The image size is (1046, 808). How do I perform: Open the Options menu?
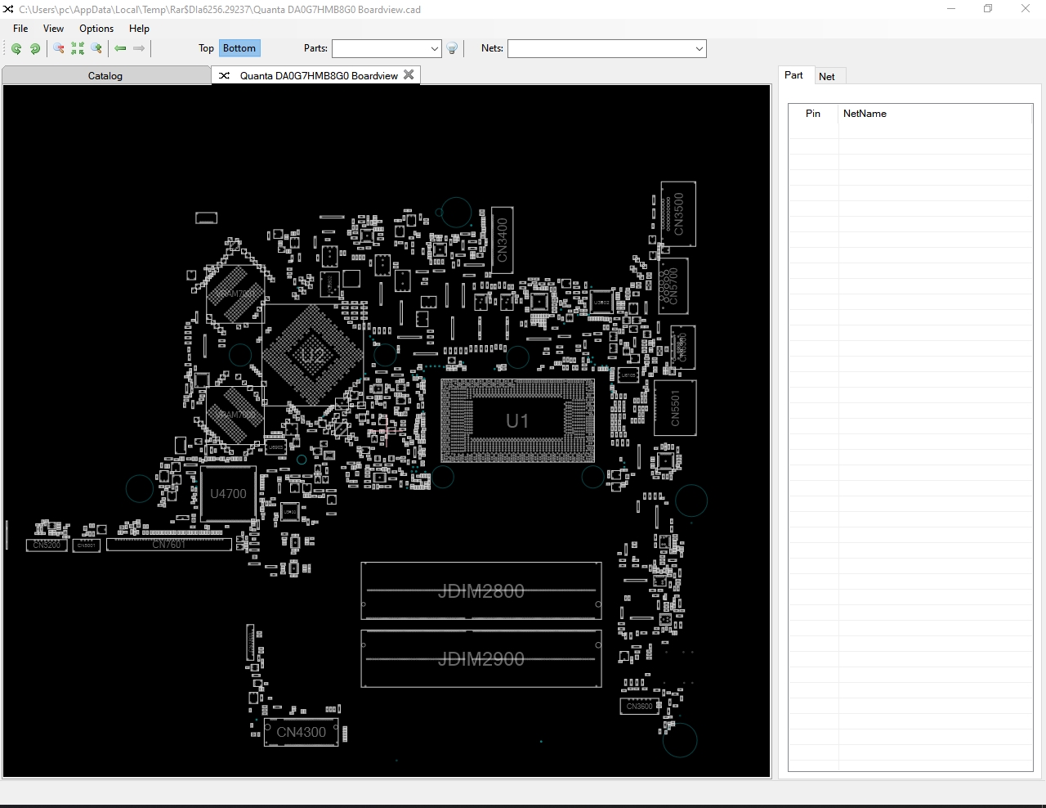96,29
